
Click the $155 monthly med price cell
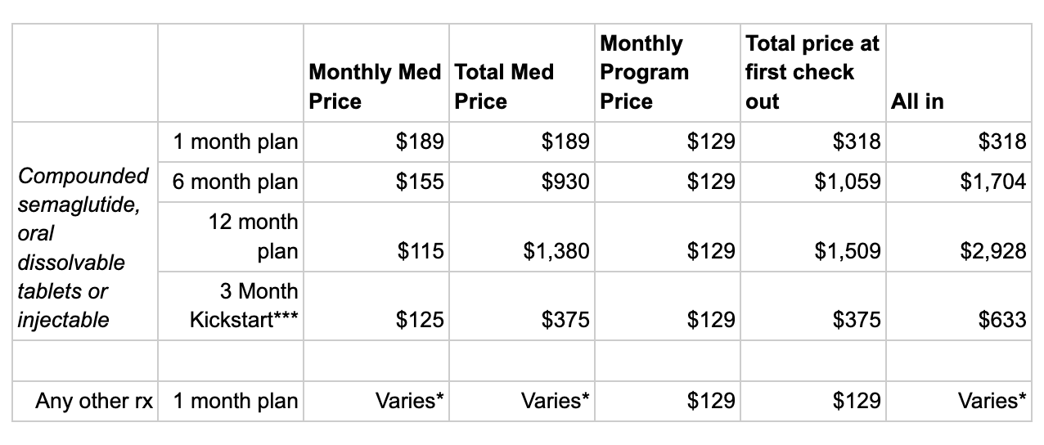pos(420,181)
